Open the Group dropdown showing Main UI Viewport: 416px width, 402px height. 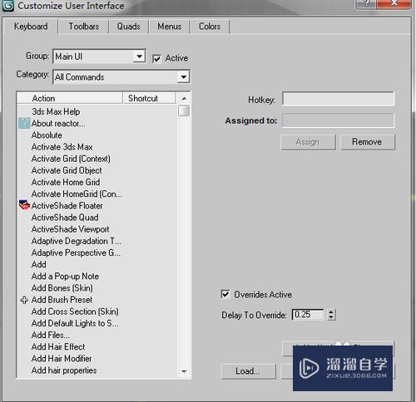(x=99, y=56)
